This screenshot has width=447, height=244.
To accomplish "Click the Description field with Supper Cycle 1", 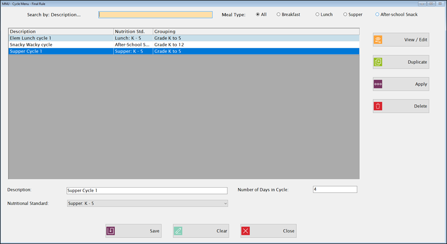I will coord(147,191).
